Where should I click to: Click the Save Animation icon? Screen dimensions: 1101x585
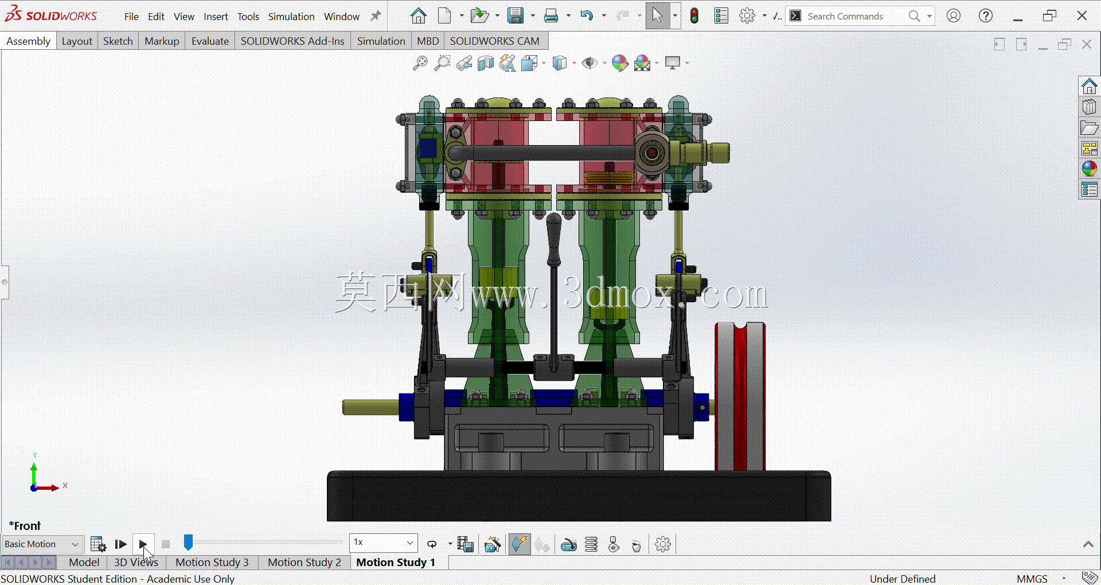[x=466, y=544]
